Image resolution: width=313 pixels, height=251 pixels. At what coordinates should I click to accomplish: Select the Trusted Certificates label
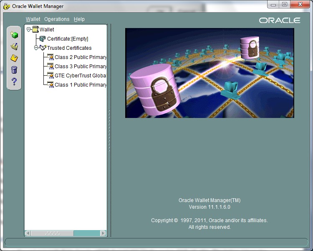[x=69, y=48]
